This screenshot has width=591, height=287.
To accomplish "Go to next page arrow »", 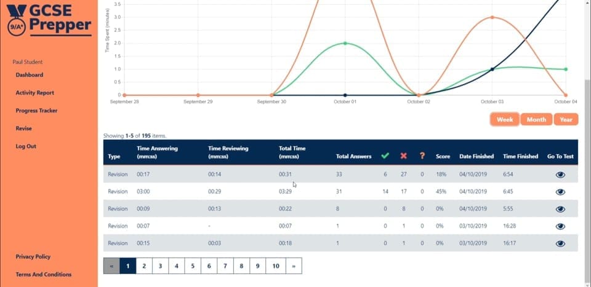I will [294, 266].
